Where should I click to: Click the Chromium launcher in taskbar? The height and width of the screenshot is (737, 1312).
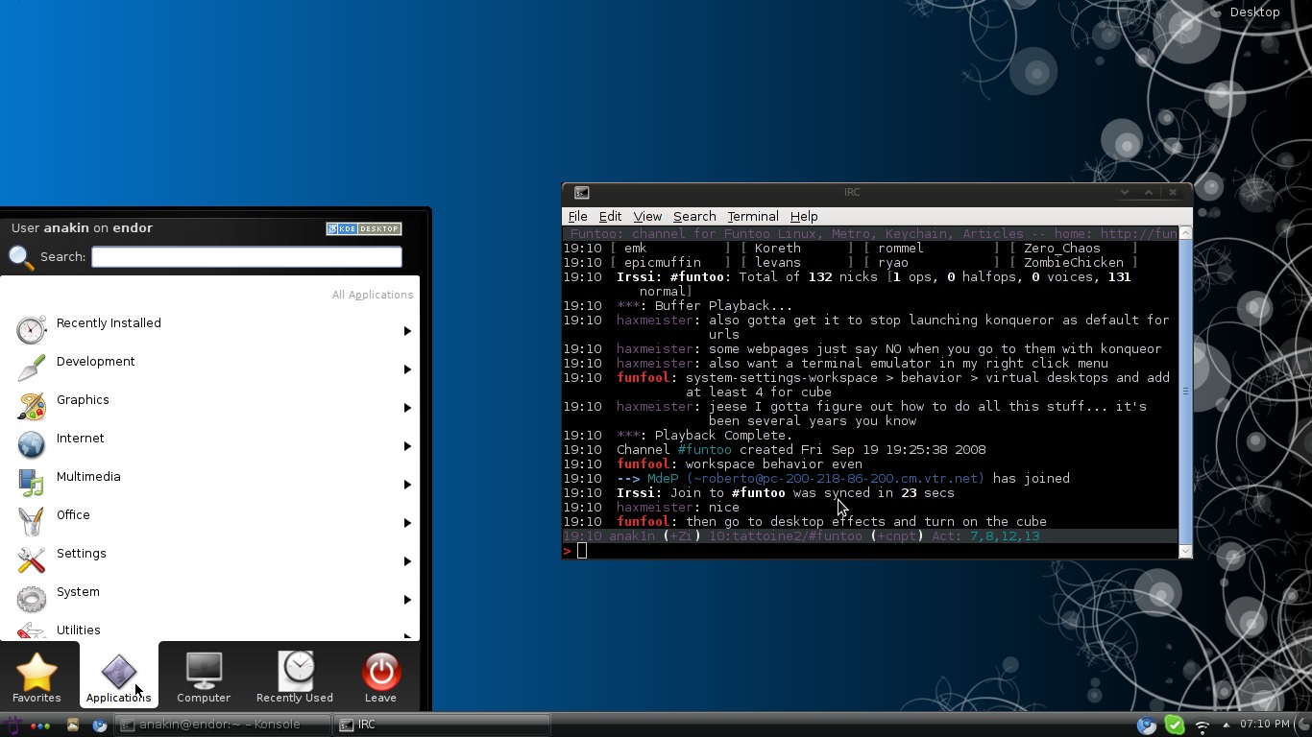[100, 725]
